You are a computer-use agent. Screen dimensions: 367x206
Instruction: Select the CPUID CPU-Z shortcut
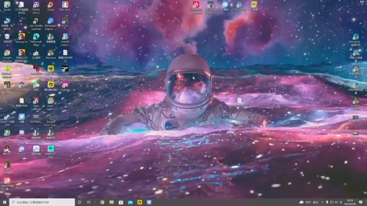[x=36, y=7]
